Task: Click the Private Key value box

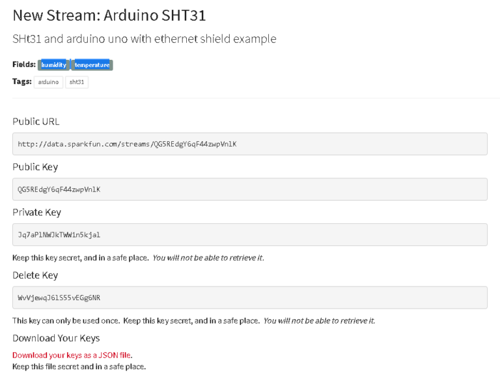Action: [250, 235]
